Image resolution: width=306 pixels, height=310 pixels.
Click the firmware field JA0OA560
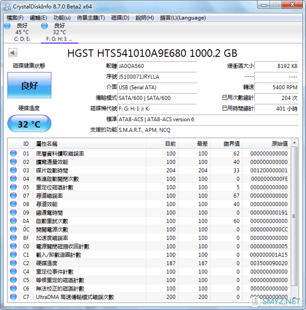click(157, 66)
